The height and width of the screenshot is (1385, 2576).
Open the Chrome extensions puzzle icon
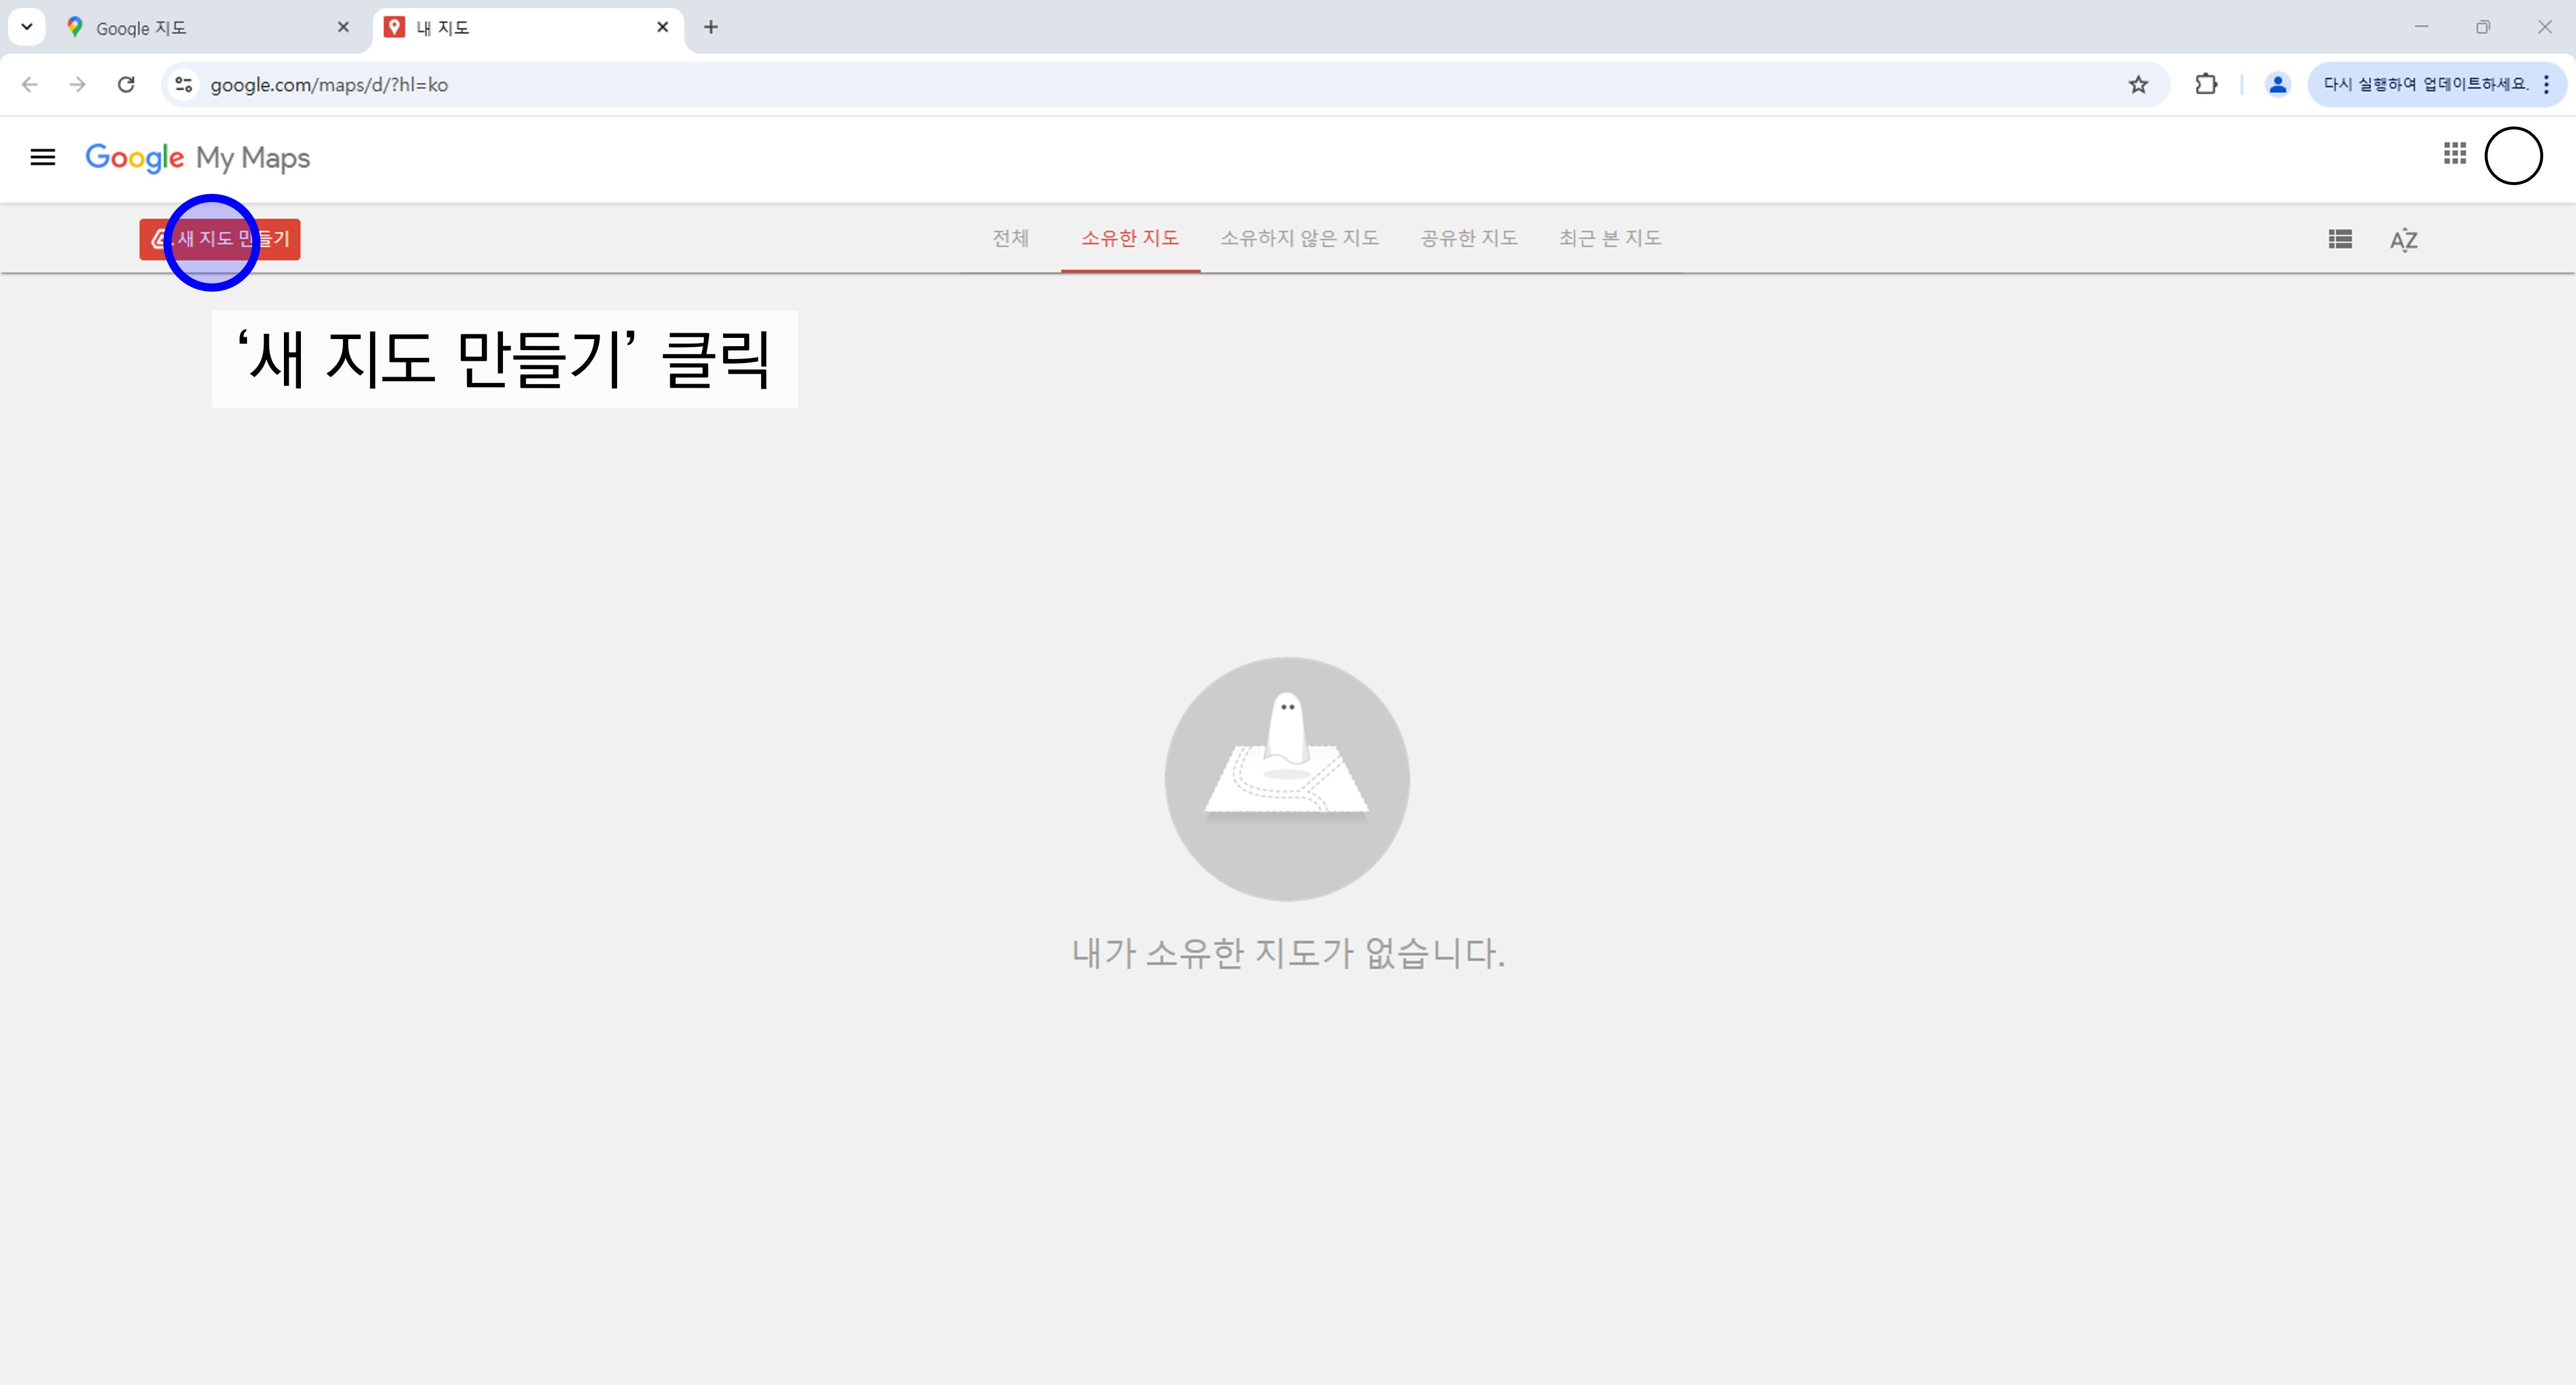tap(2206, 85)
